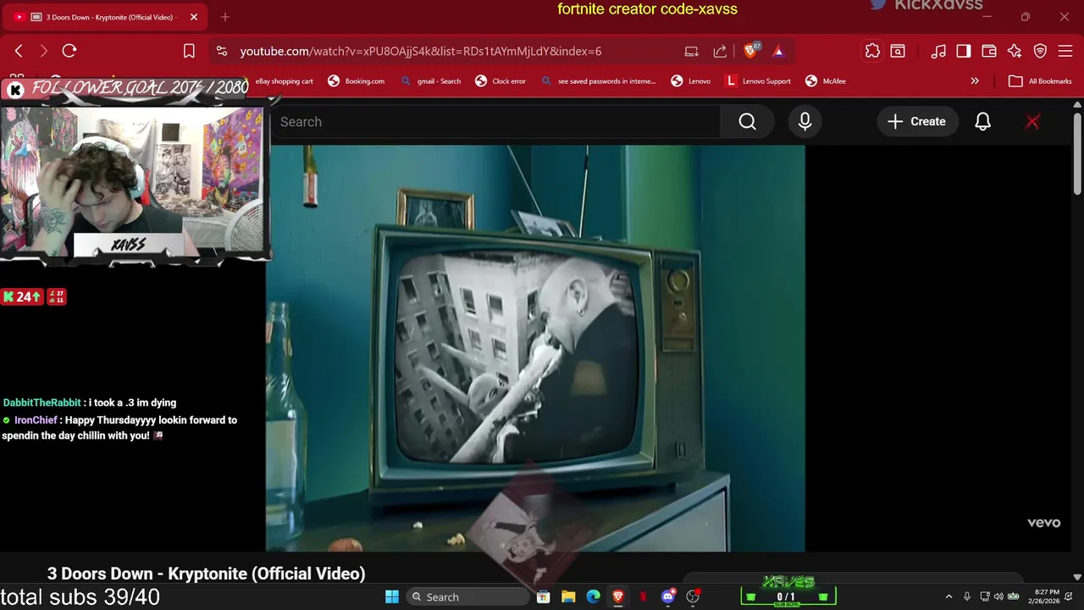Open the Clock error bookmark
The image size is (1084, 610).
tap(501, 81)
